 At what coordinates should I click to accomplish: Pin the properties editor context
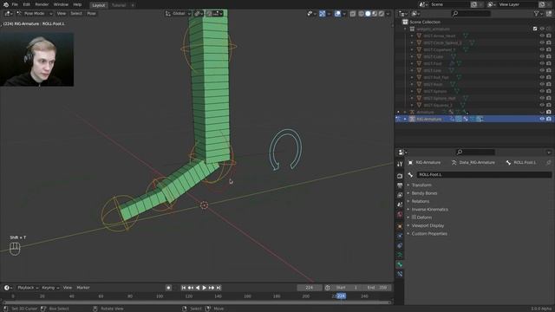coord(549,162)
